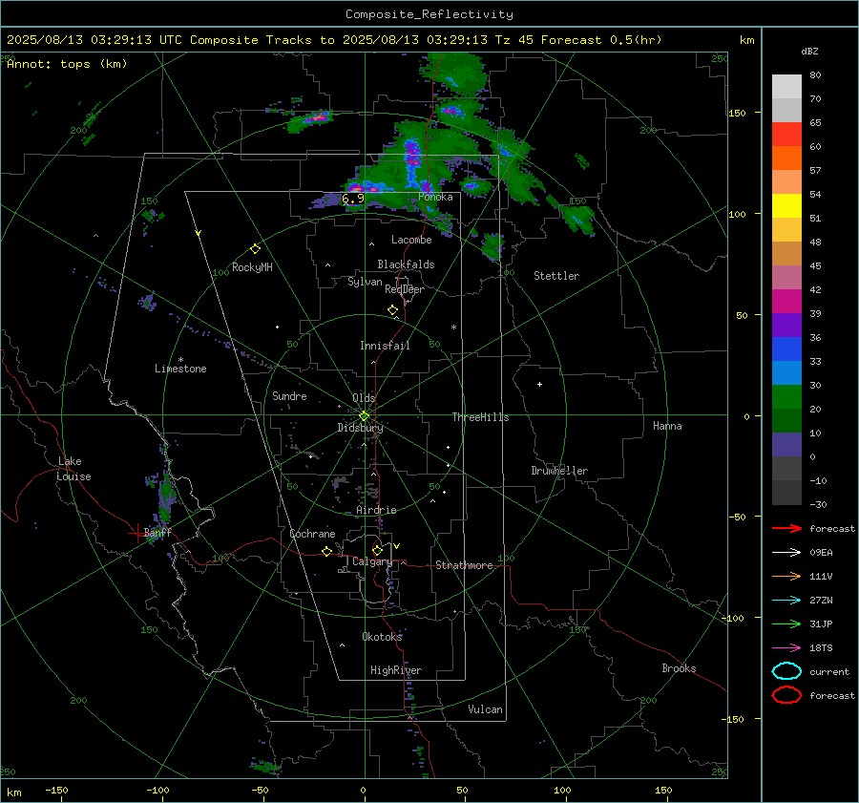This screenshot has height=803, width=859.
Task: Click the Innisfail town label
Action: [x=385, y=346]
